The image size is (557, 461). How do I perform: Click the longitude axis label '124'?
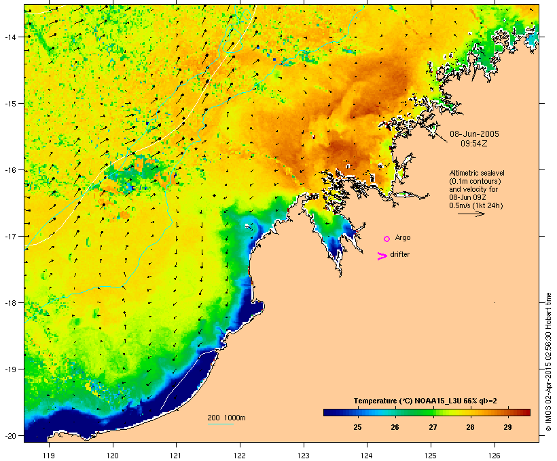367,456
